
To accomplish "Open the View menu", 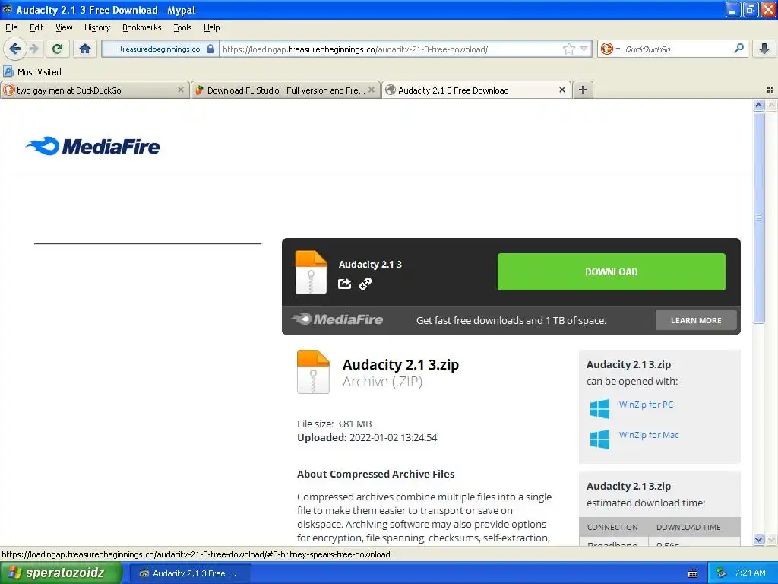I will coord(64,27).
